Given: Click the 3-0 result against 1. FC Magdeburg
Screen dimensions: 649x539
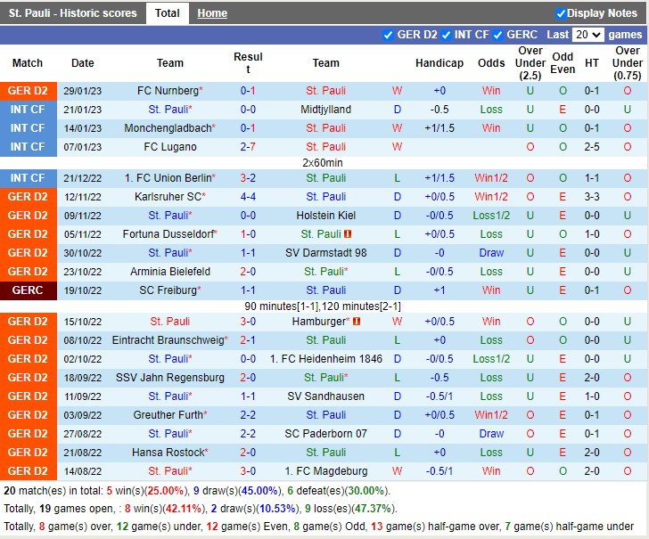Looking at the screenshot, I should point(248,471).
